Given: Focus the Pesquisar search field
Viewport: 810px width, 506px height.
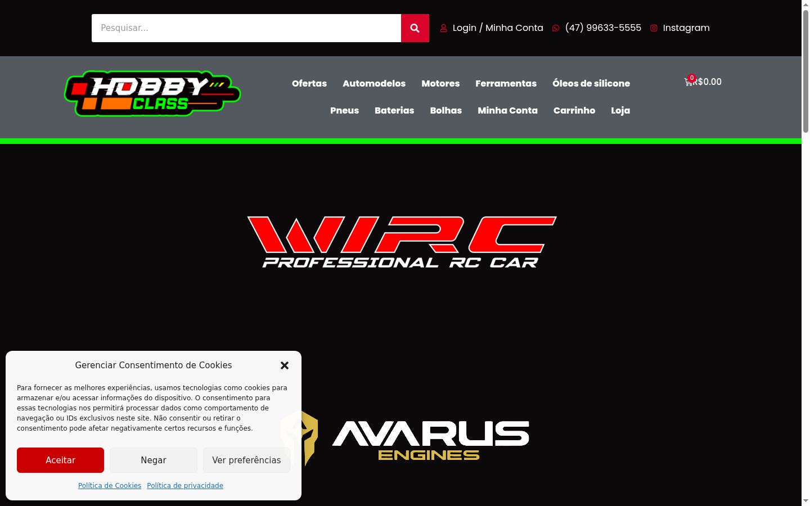Looking at the screenshot, I should pyautogui.click(x=246, y=28).
